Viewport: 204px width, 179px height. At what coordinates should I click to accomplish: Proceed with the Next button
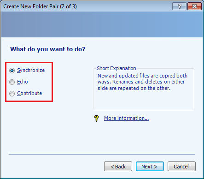click(150, 167)
